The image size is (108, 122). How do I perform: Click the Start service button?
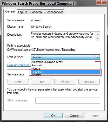(x=18, y=82)
